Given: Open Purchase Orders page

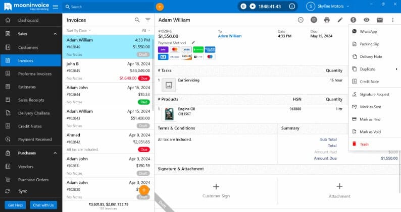Looking at the screenshot, I should click(31, 180).
